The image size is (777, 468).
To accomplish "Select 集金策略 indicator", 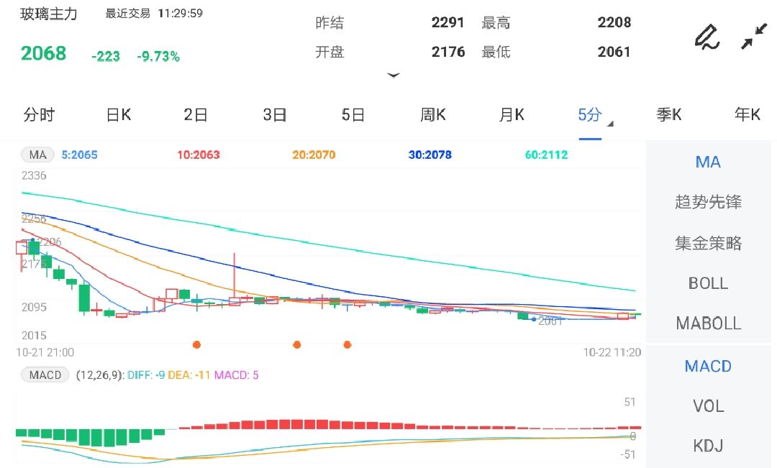I will 708,243.
